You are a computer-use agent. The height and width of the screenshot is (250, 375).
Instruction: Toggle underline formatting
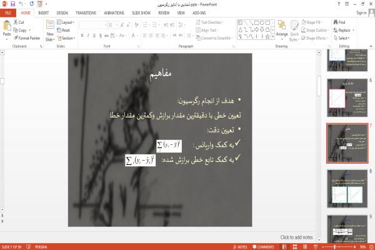pos(94,36)
